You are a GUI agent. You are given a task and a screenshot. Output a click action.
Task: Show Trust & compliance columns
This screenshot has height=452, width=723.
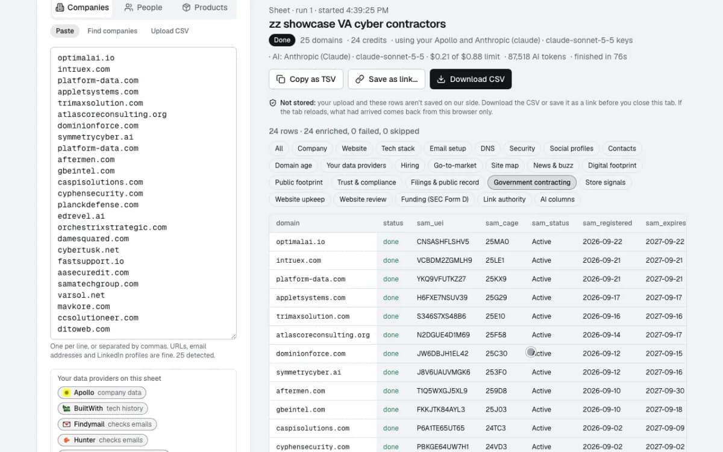(x=367, y=182)
